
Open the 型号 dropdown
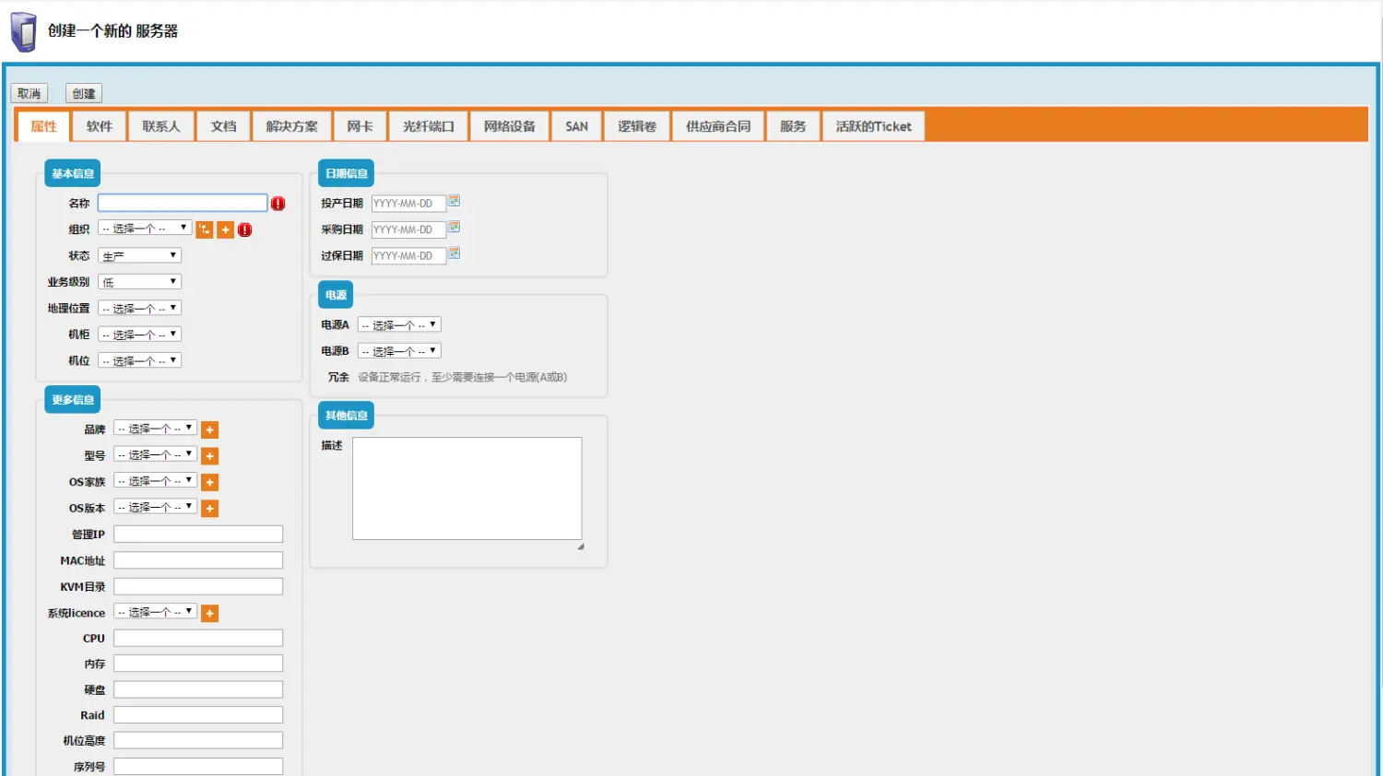155,454
